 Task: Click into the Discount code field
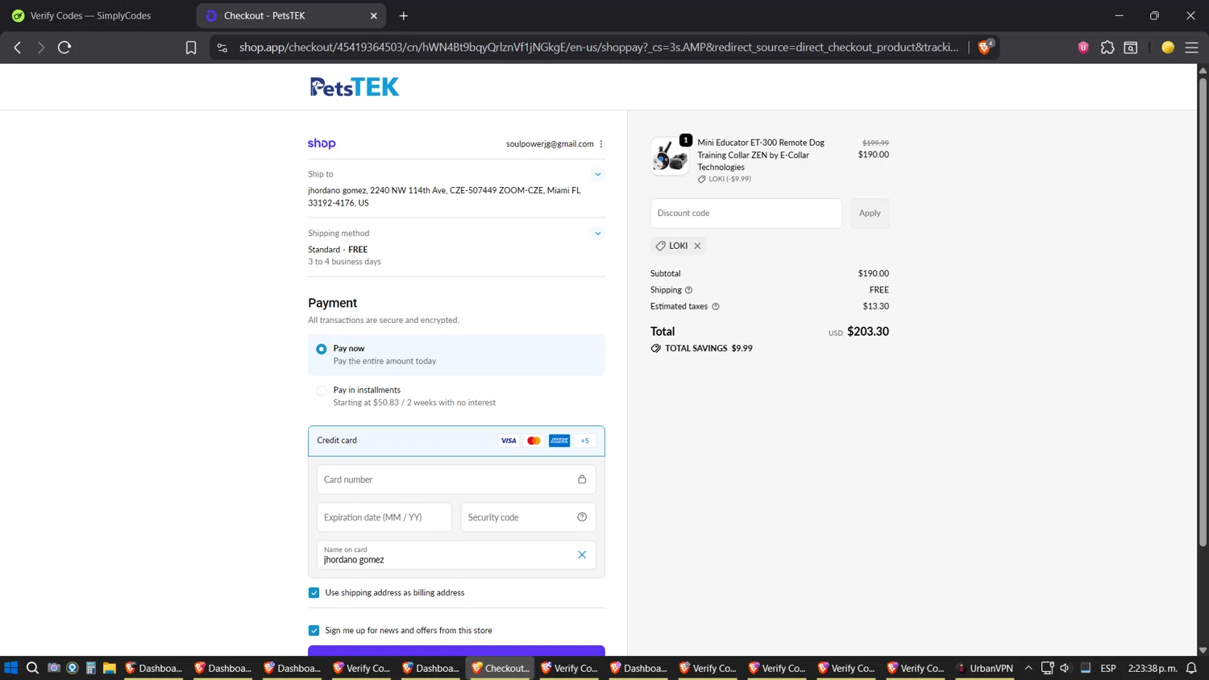point(746,214)
